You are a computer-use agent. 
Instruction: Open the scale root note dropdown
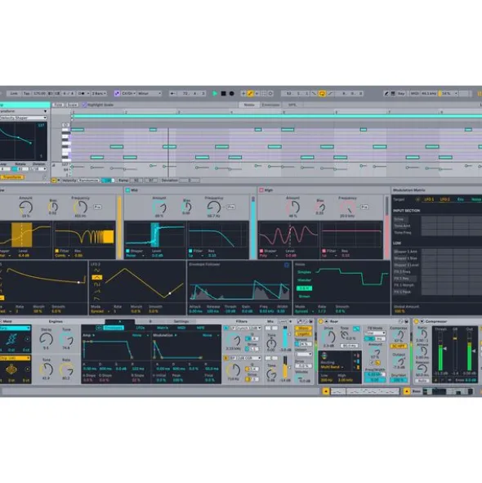[x=128, y=93]
